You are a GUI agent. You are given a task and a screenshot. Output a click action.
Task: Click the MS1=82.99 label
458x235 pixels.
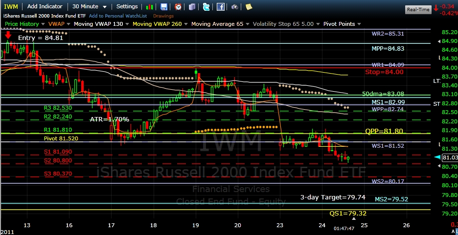click(388, 102)
